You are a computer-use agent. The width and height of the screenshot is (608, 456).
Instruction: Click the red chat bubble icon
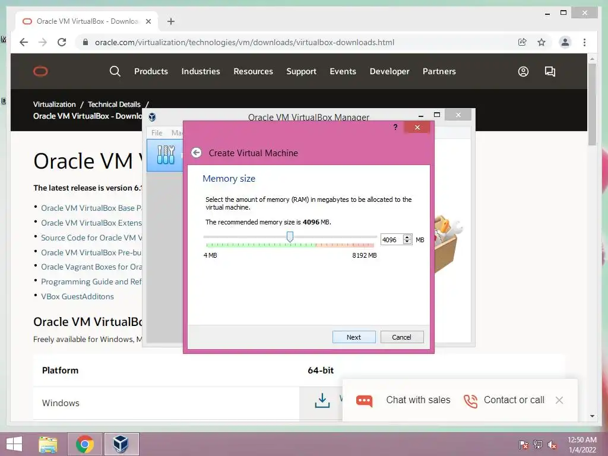pos(364,401)
